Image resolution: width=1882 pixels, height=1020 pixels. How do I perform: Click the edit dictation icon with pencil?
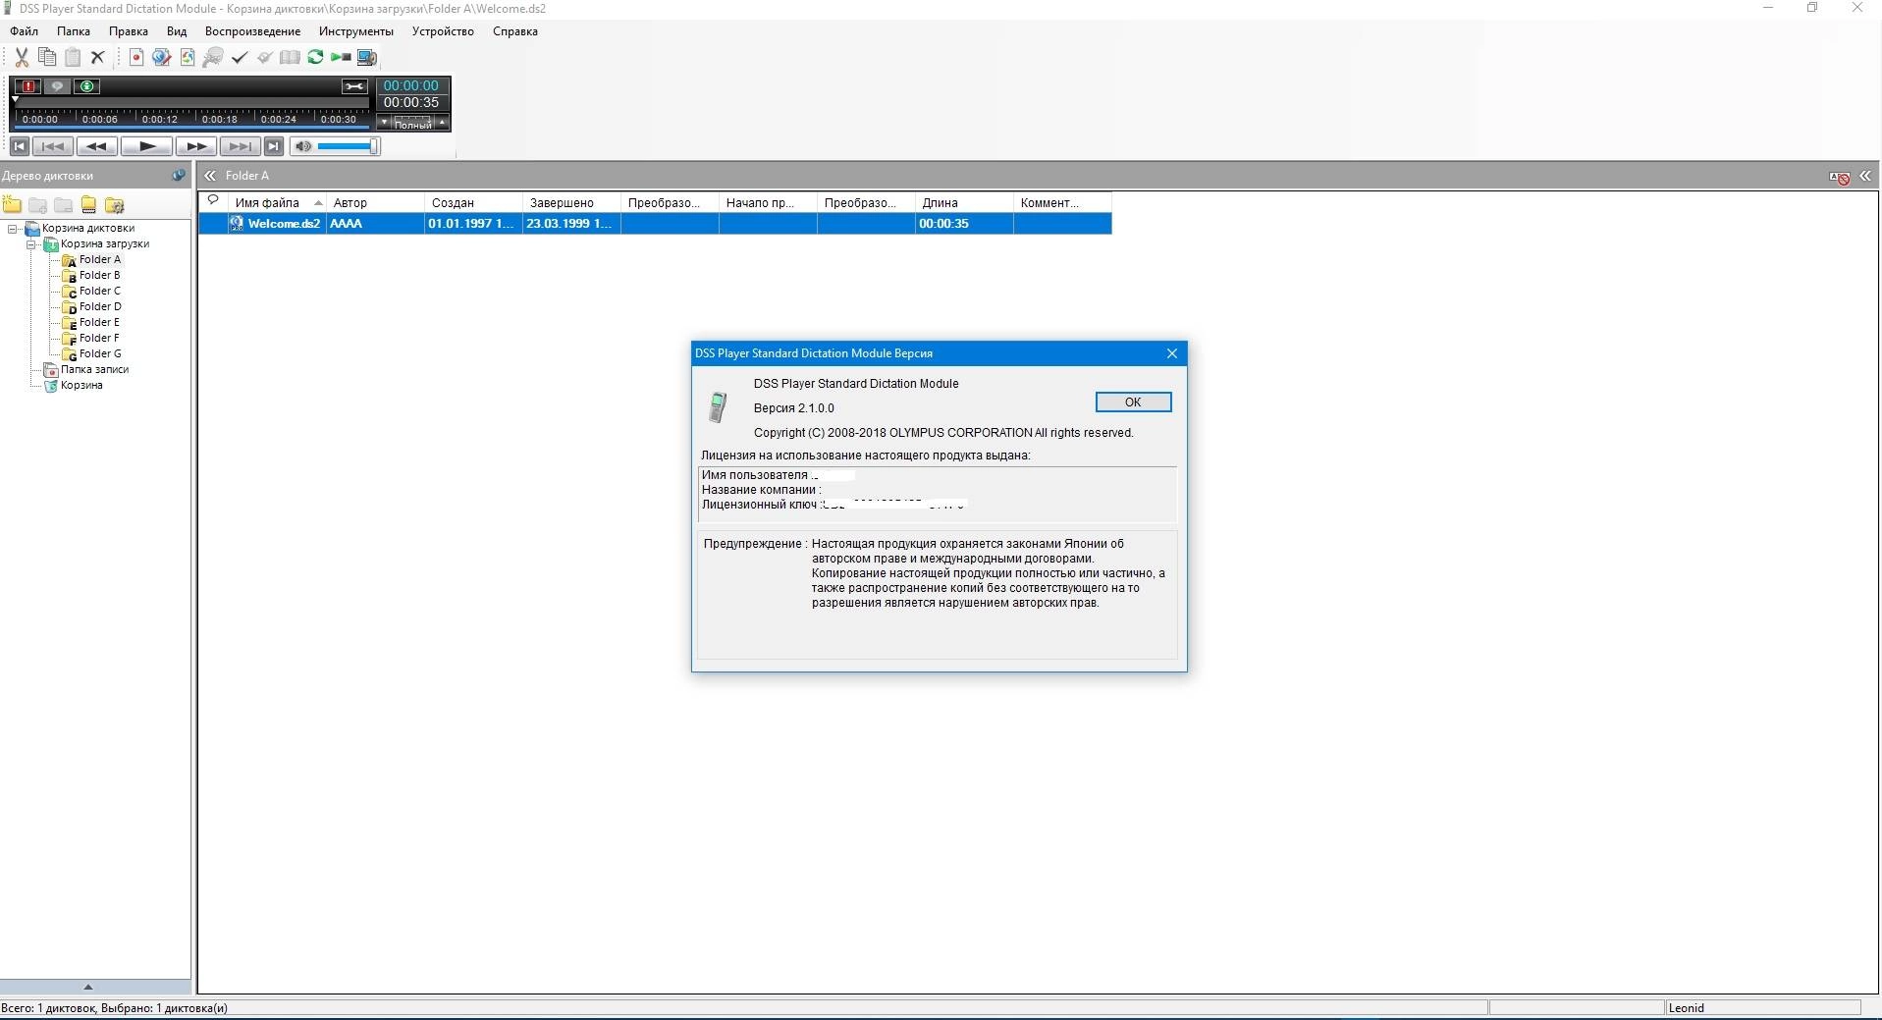[x=161, y=57]
